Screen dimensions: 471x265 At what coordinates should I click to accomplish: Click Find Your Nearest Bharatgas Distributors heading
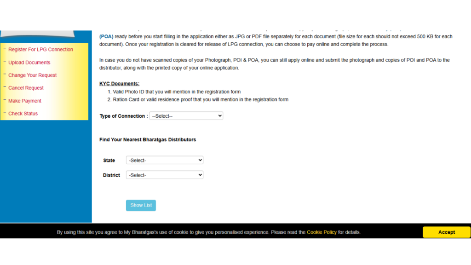click(x=148, y=140)
